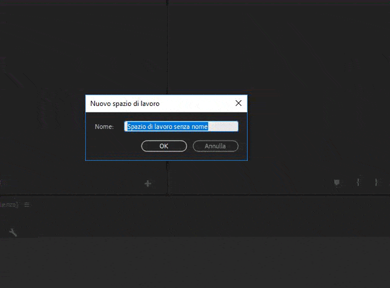Click the cut-off icon at source monitor's left edge
This screenshot has width=390, height=288.
coord(1,183)
